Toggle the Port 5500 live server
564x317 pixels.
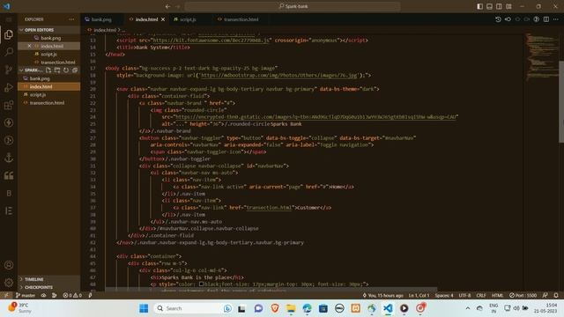pos(523,295)
